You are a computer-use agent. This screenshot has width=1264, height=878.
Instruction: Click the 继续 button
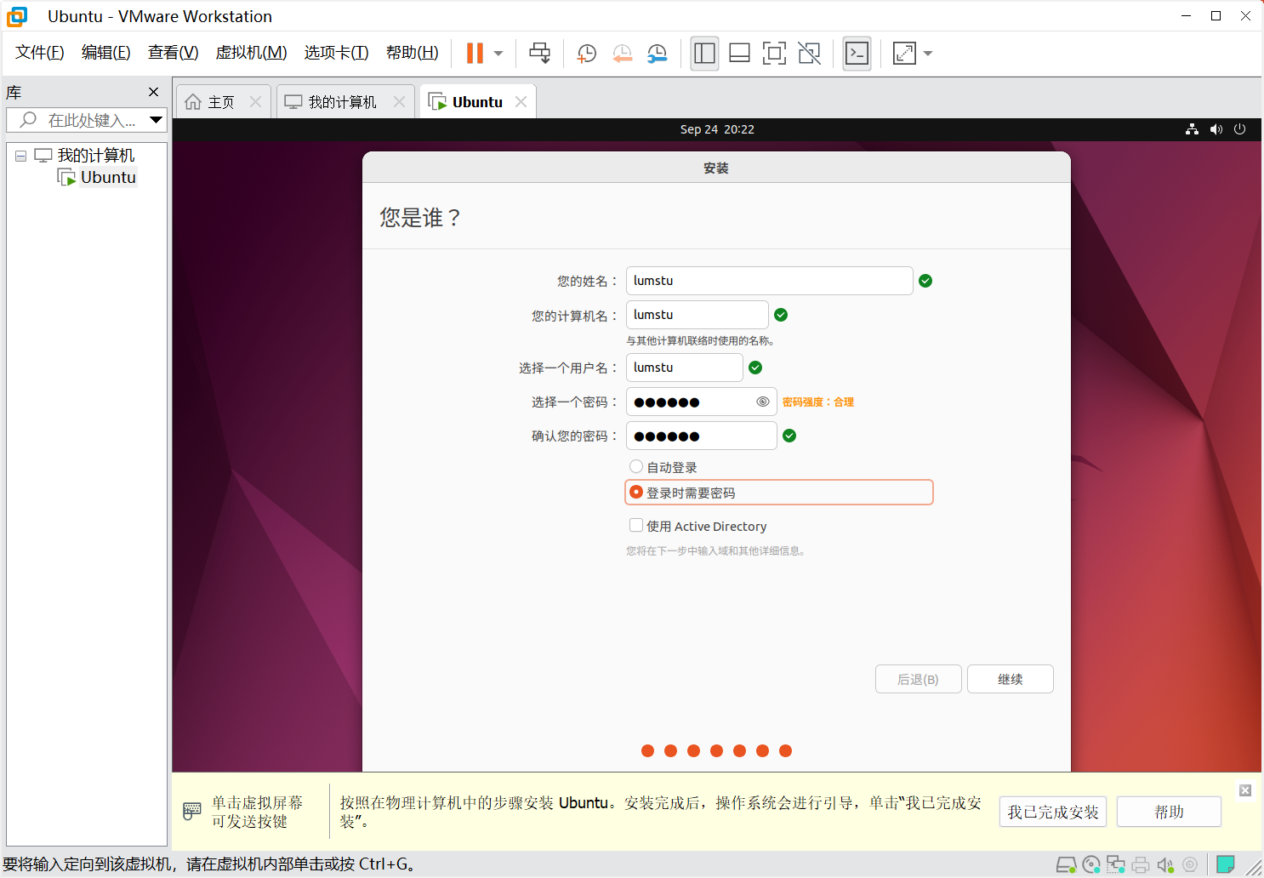point(1011,679)
